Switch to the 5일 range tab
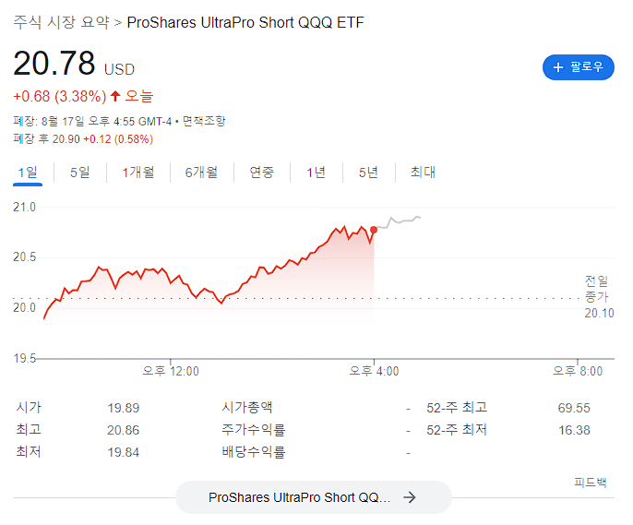633x525 pixels. pyautogui.click(x=80, y=173)
